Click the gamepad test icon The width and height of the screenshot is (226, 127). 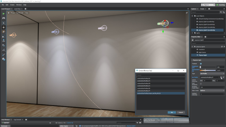click(3, 18)
